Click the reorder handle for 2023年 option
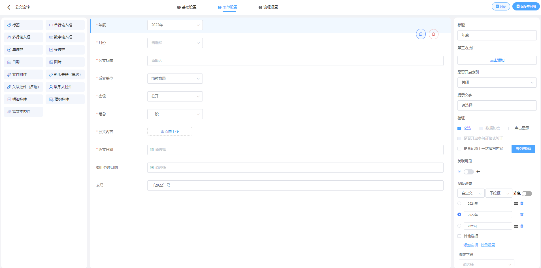Viewport: 541px width, 268px height. point(516,226)
